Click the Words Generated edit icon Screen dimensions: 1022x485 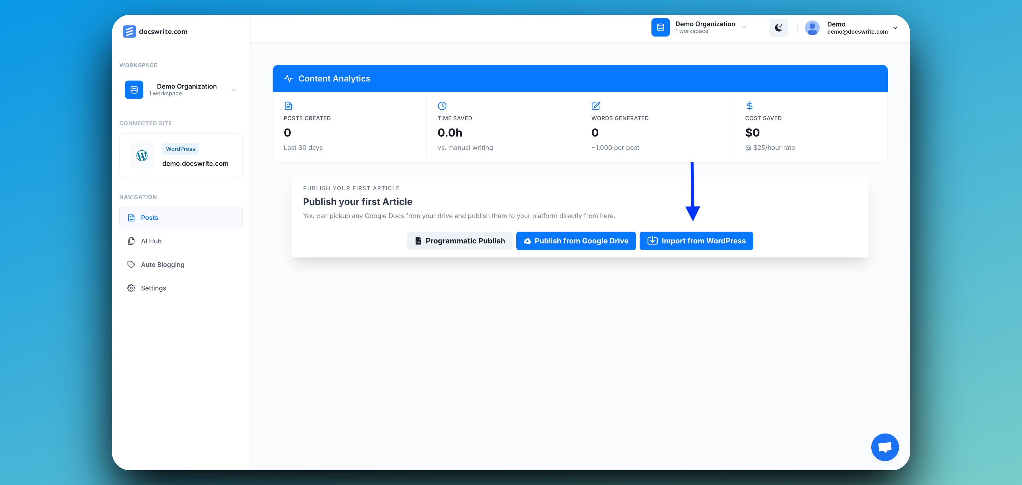[596, 106]
